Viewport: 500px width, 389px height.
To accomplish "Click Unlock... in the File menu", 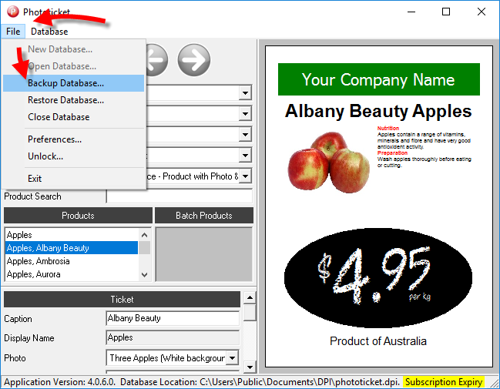I will pyautogui.click(x=45, y=156).
